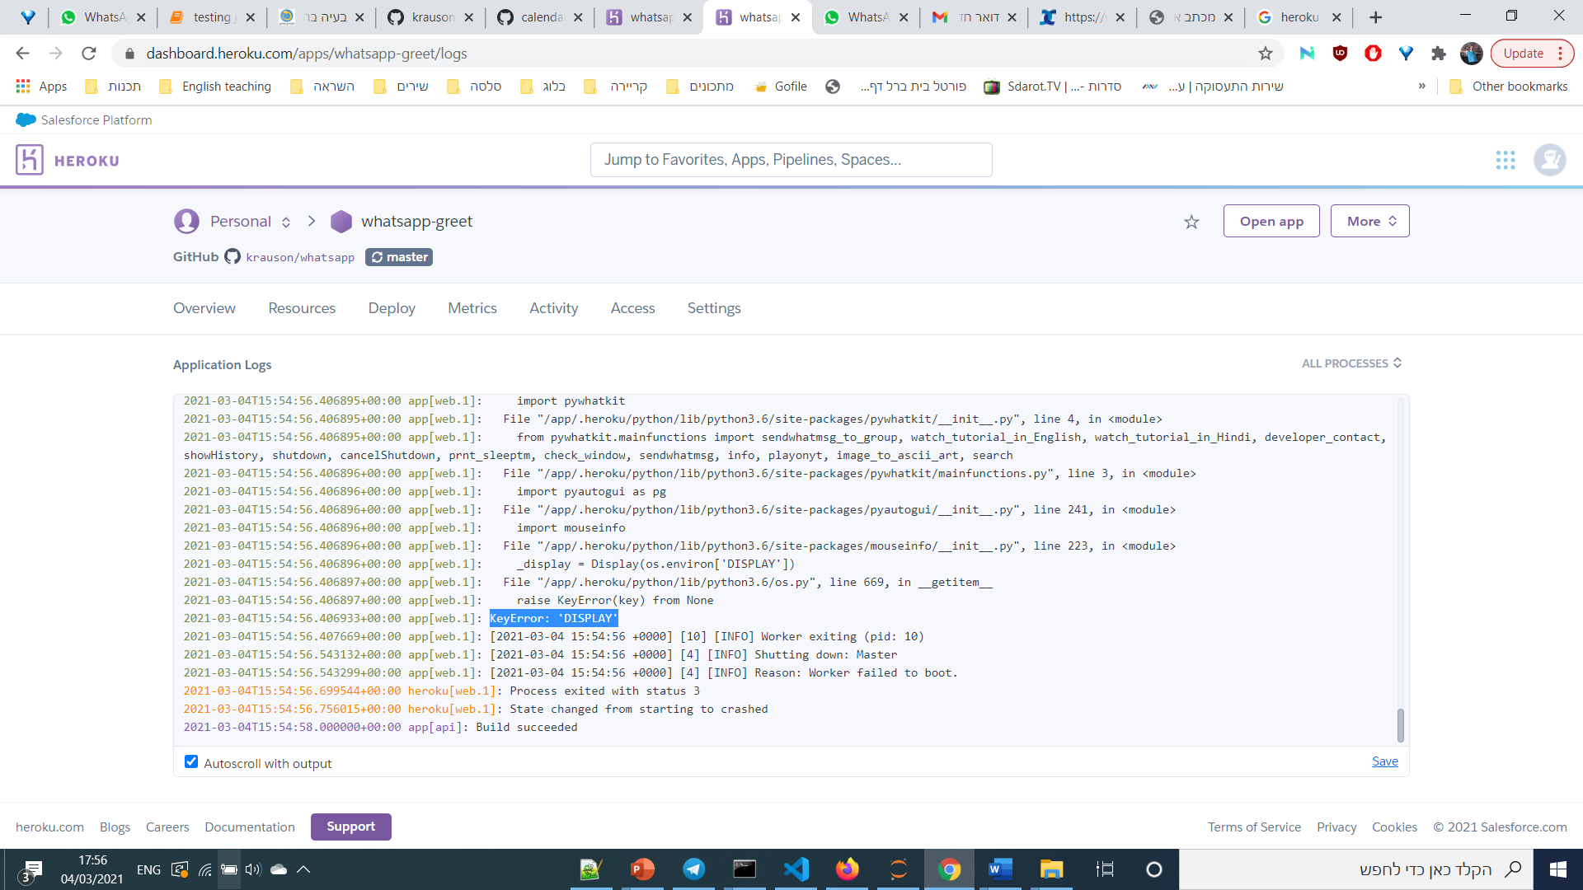Open Telegram from the taskbar
Image resolution: width=1583 pixels, height=890 pixels.
coord(693,869)
